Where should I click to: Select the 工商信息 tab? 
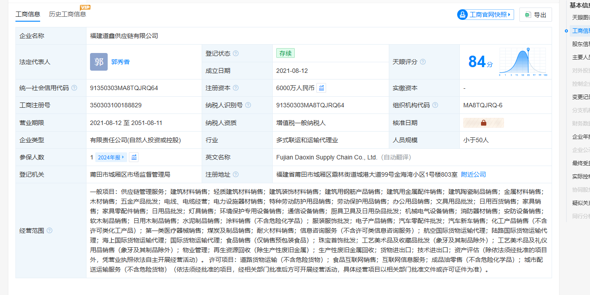[28, 14]
